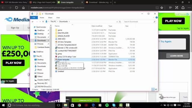Select the Green tempalte file
Screen dimensions: 192x108
point(95,60)
